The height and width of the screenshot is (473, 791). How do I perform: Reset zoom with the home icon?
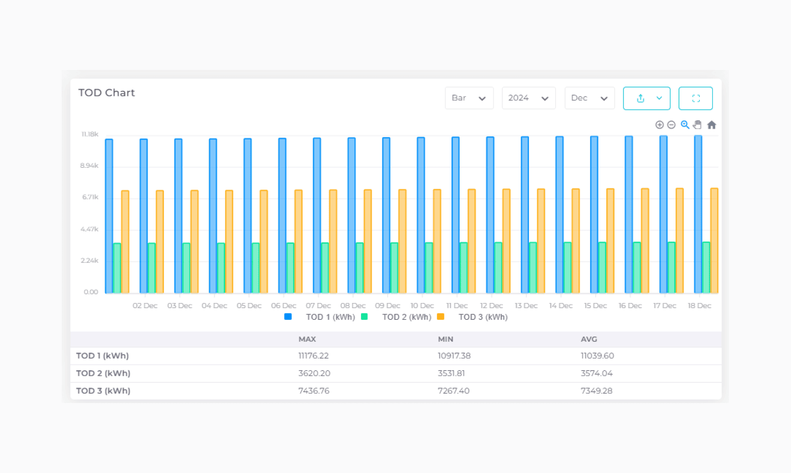pos(711,125)
